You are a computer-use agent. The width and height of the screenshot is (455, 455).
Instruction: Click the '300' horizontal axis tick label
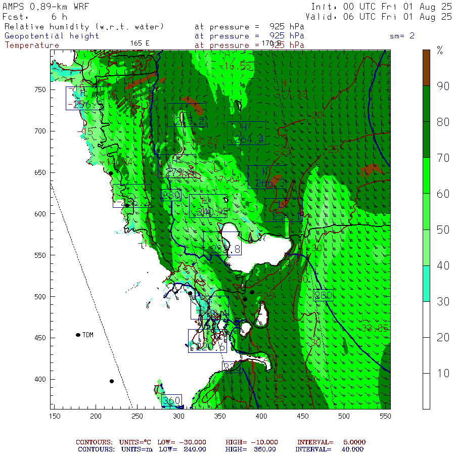pyautogui.click(x=179, y=416)
